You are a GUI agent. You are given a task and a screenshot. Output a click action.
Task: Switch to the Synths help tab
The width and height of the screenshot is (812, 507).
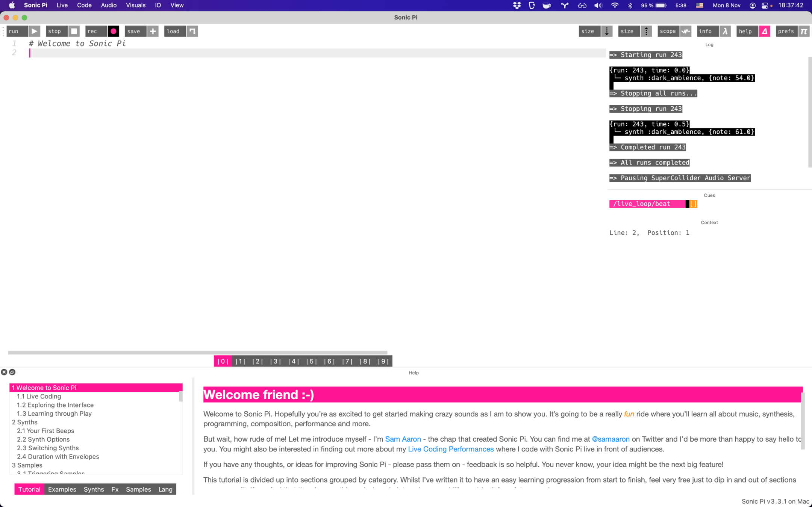[x=94, y=489]
